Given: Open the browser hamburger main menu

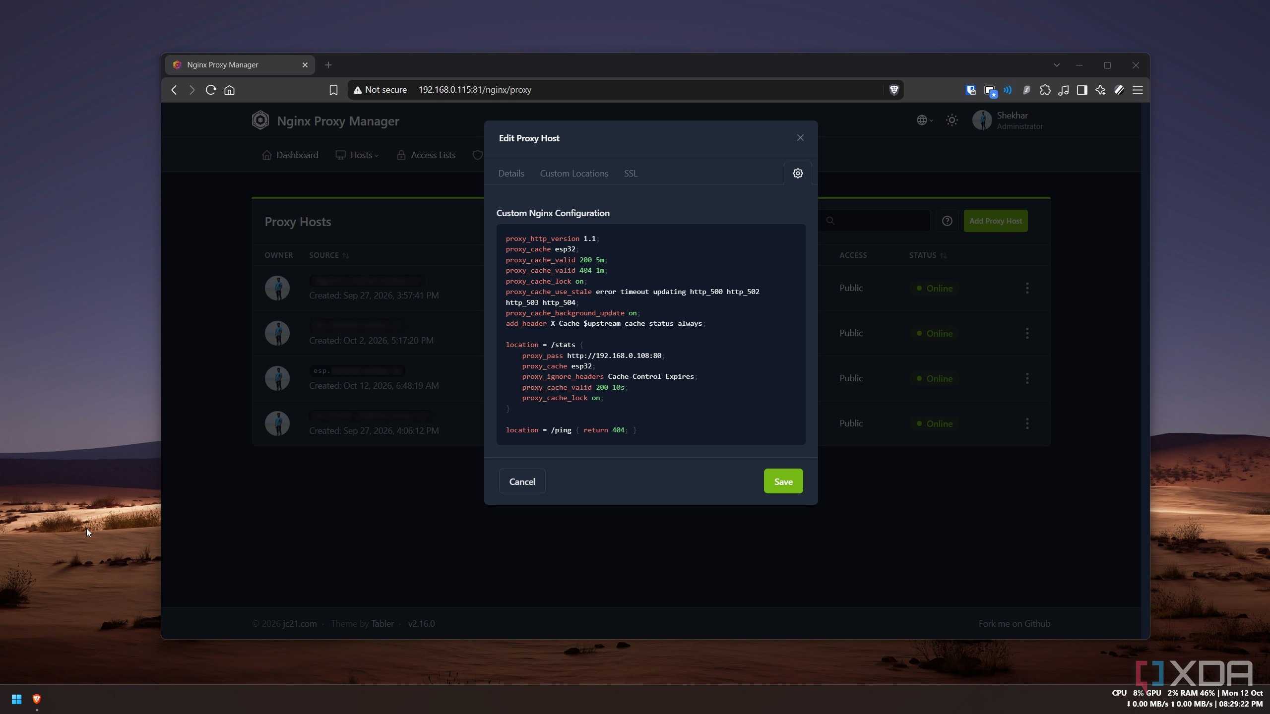Looking at the screenshot, I should [1138, 90].
